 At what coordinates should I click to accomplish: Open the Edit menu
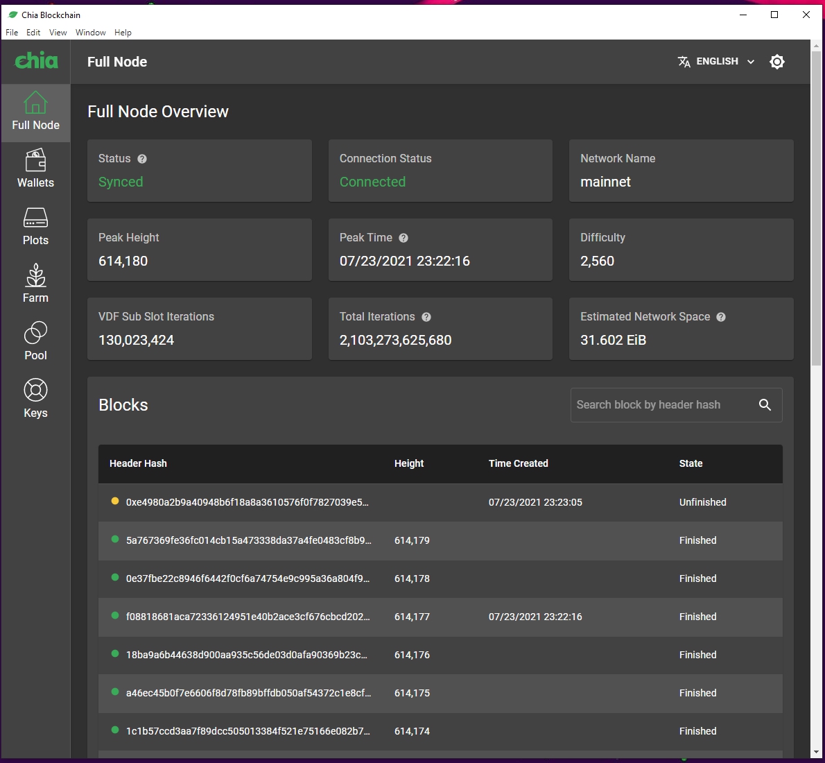[33, 33]
